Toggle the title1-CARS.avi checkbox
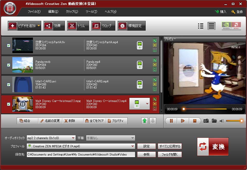This screenshot has width=247, height=170. [8, 84]
